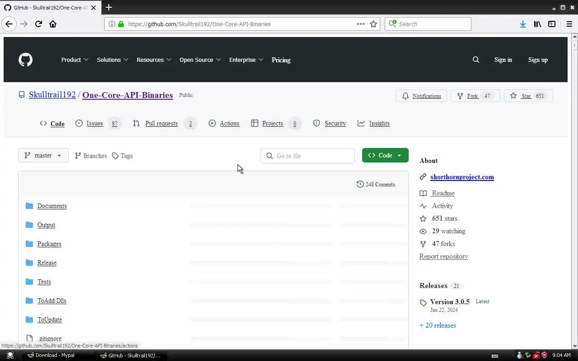The width and height of the screenshot is (578, 361).
Task: Click the browser Forward arrow button
Action: [24, 24]
